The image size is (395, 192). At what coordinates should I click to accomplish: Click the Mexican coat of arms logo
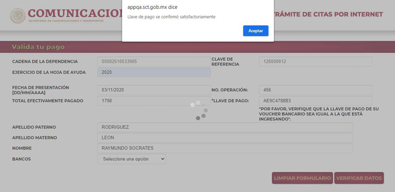18,16
